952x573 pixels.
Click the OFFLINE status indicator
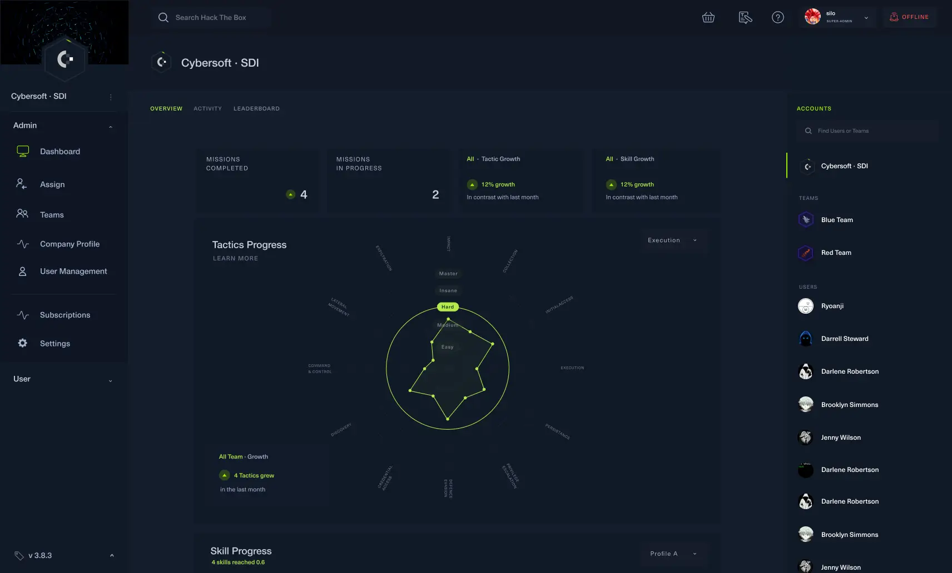tap(910, 17)
